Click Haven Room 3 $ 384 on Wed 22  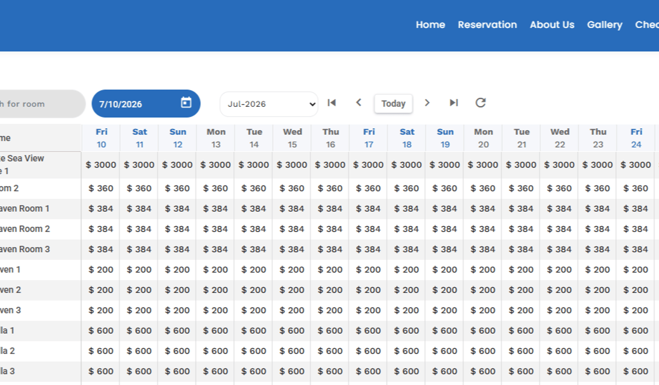(x=559, y=249)
